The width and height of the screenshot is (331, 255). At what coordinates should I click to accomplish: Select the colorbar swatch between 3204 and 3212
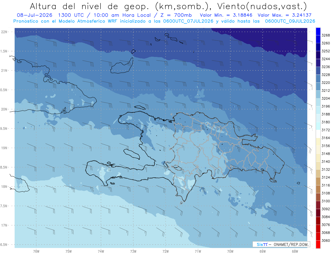tap(318, 95)
